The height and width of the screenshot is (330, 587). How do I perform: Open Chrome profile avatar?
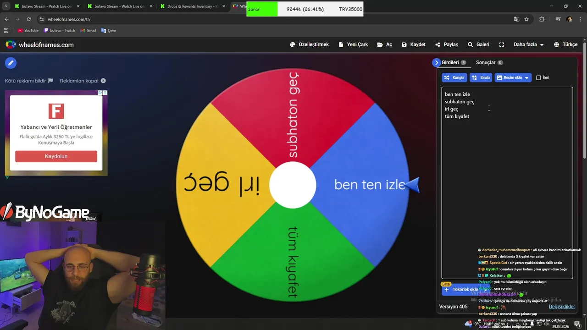[x=569, y=19]
